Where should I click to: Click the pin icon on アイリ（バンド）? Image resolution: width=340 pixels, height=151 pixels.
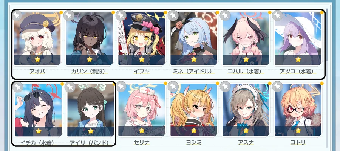click(71, 87)
